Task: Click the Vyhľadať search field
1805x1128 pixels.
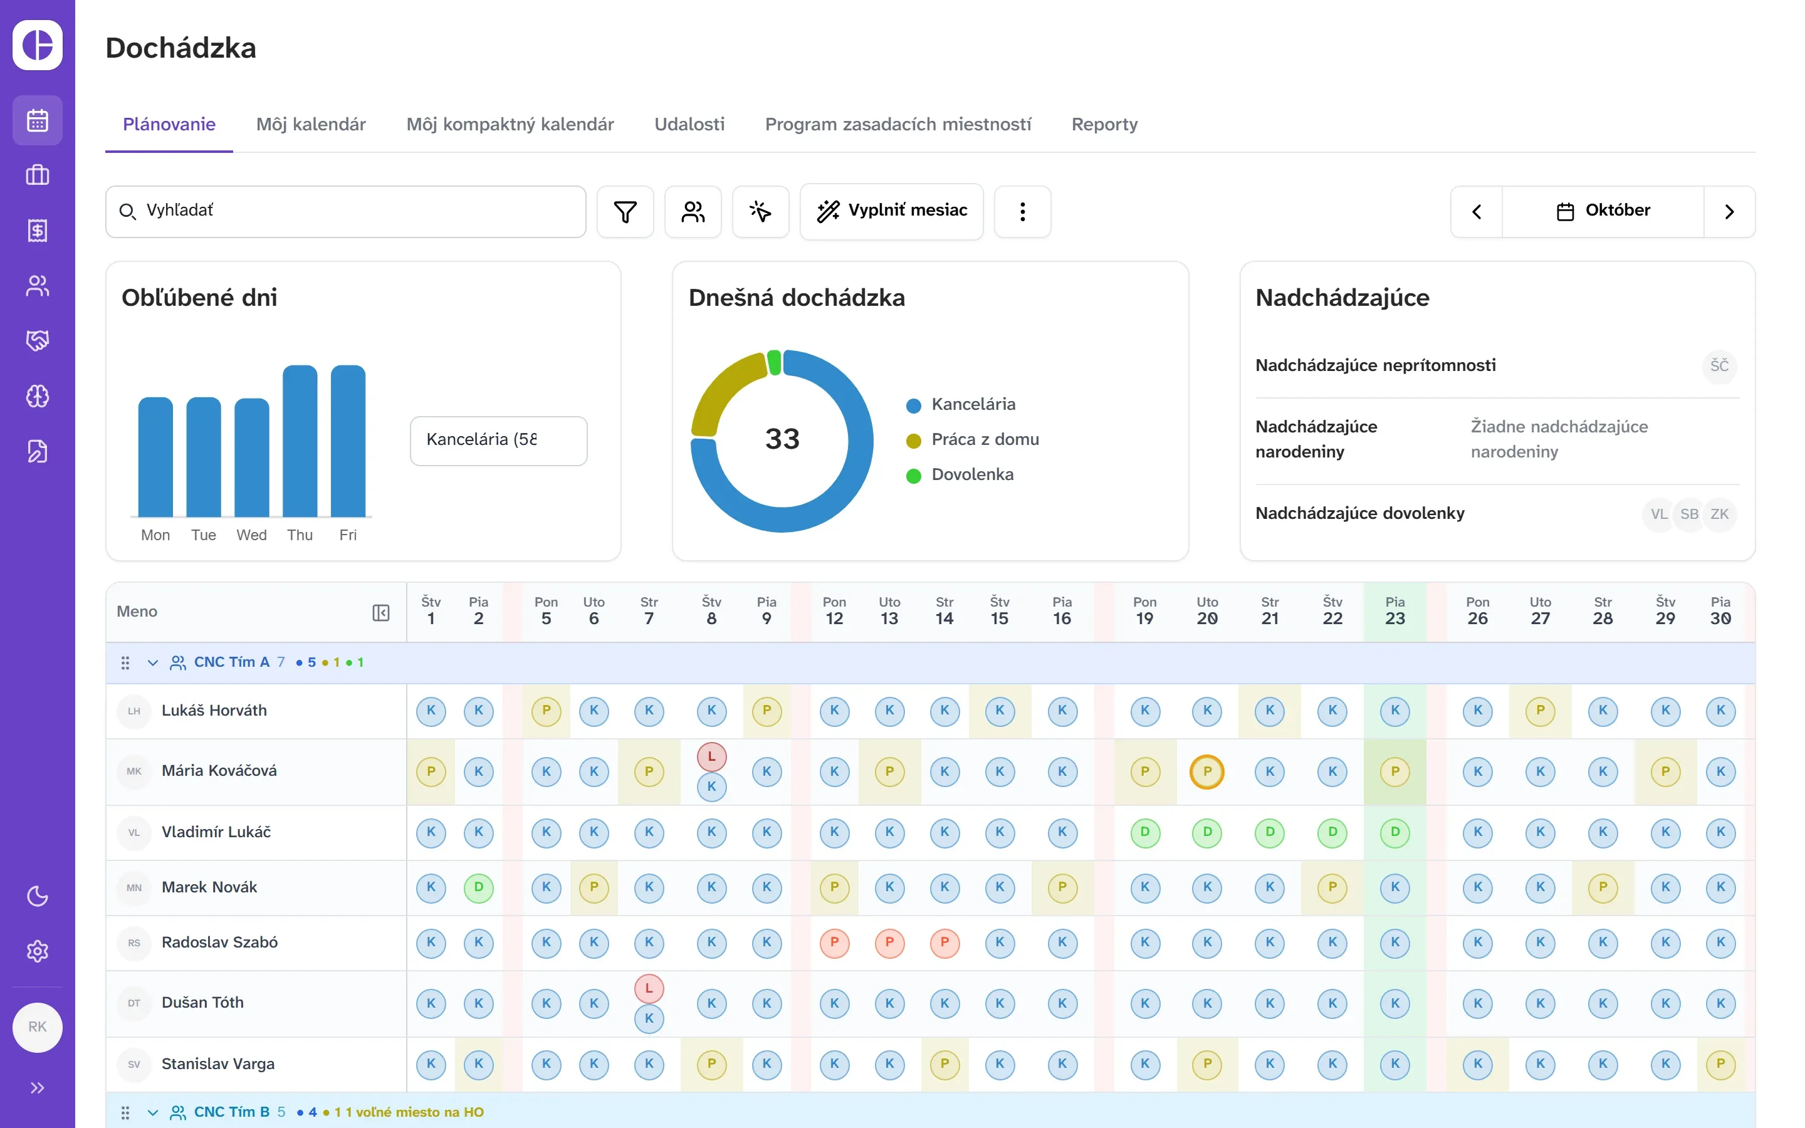Action: click(x=346, y=212)
